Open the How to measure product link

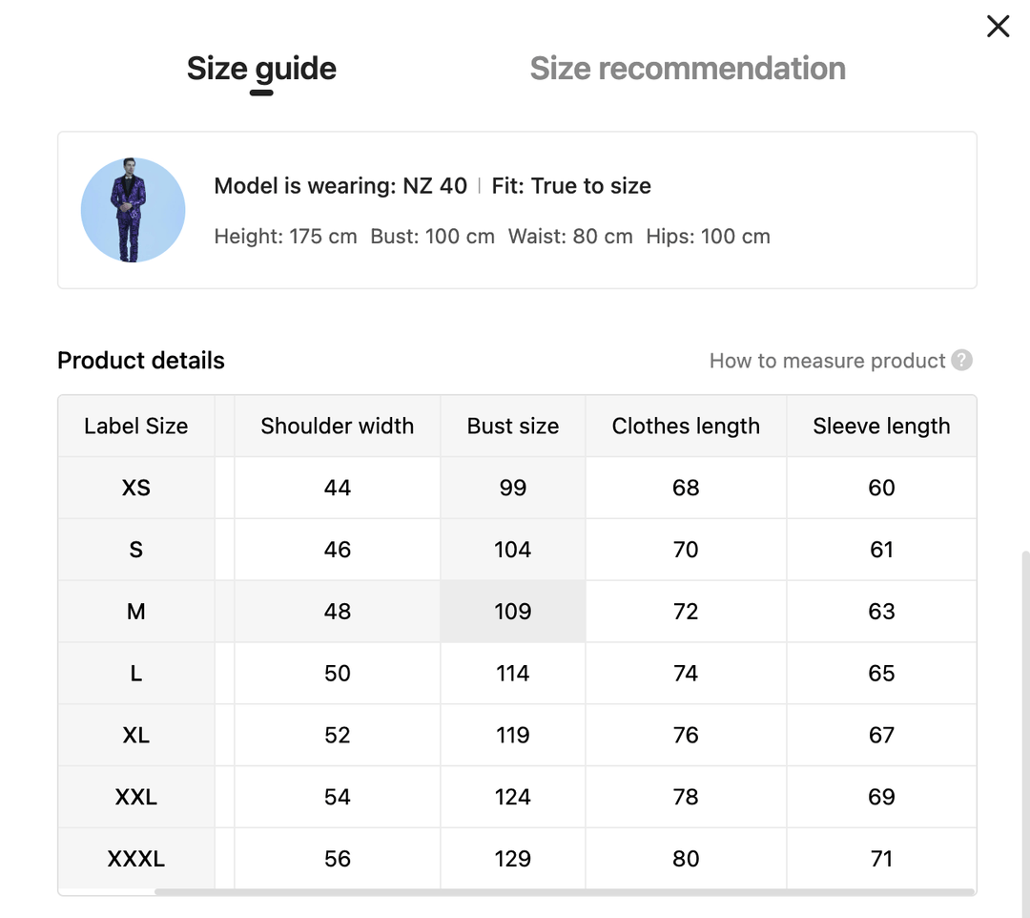tap(827, 361)
